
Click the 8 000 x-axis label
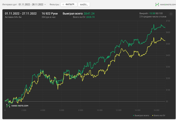(81, 110)
